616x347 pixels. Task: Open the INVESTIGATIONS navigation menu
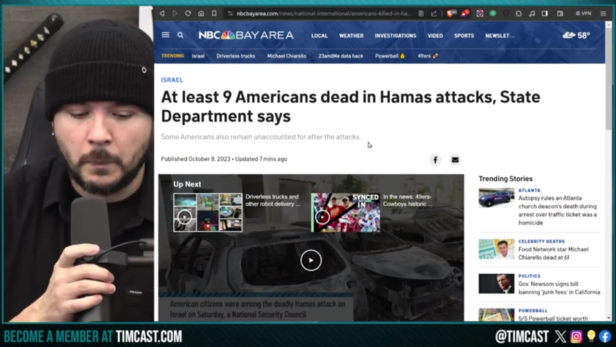point(396,36)
